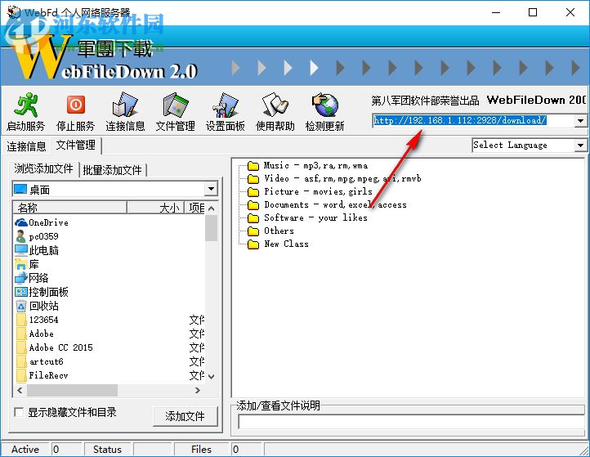
Task: Click the red Stop Service icon
Action: pos(76,105)
